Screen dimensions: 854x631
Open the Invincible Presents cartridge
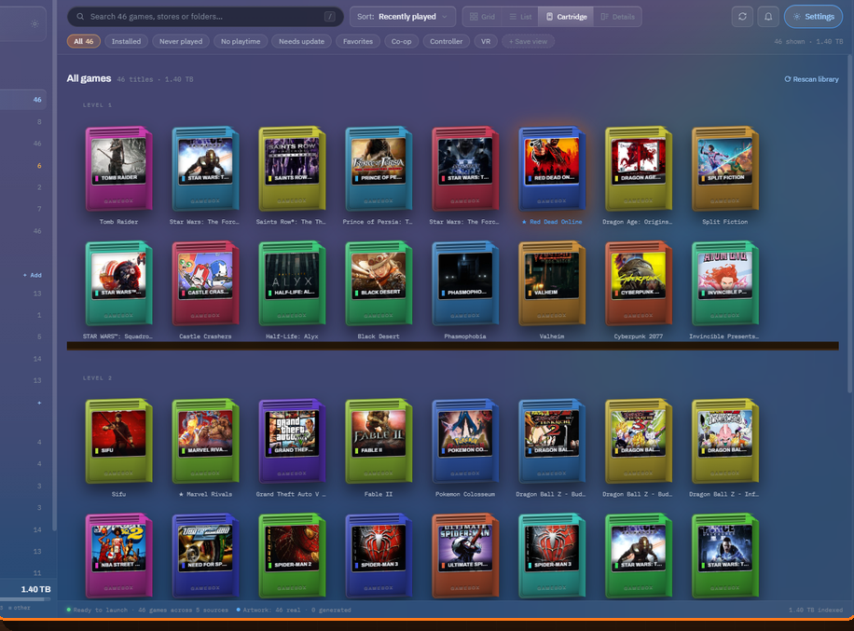725,283
